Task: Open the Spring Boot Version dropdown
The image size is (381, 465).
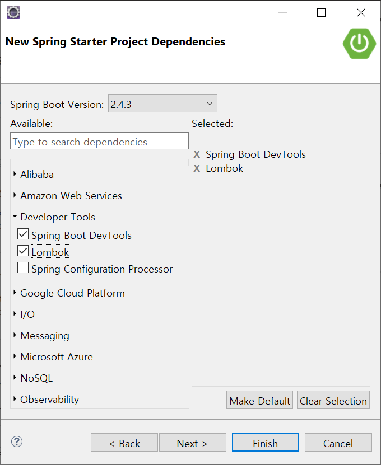Action: point(162,104)
